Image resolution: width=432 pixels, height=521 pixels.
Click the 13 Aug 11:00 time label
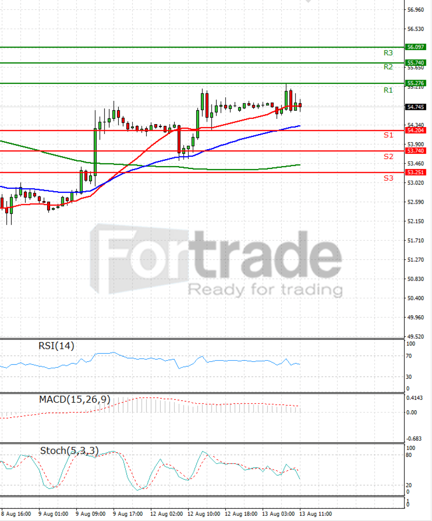(x=316, y=514)
